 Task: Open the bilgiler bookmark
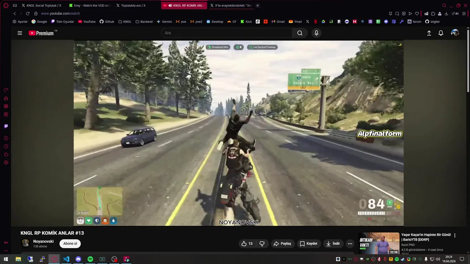[x=432, y=22]
